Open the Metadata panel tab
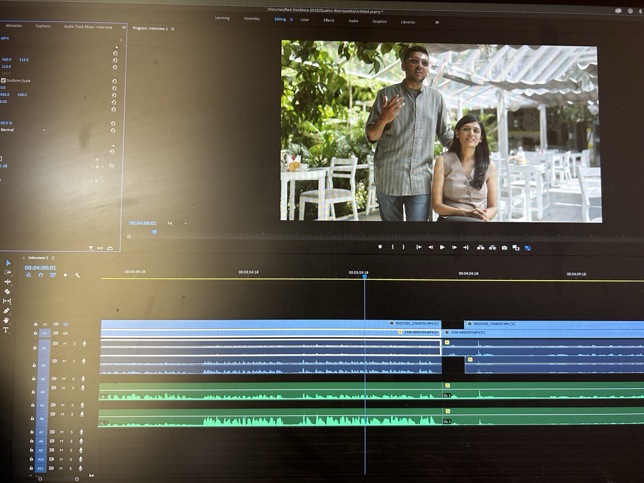 click(x=14, y=26)
